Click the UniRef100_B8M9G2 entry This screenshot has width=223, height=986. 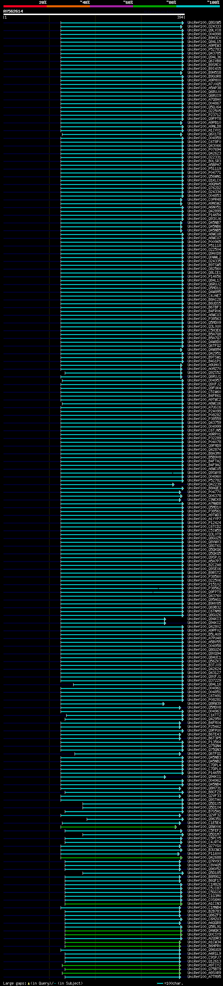click(204, 877)
